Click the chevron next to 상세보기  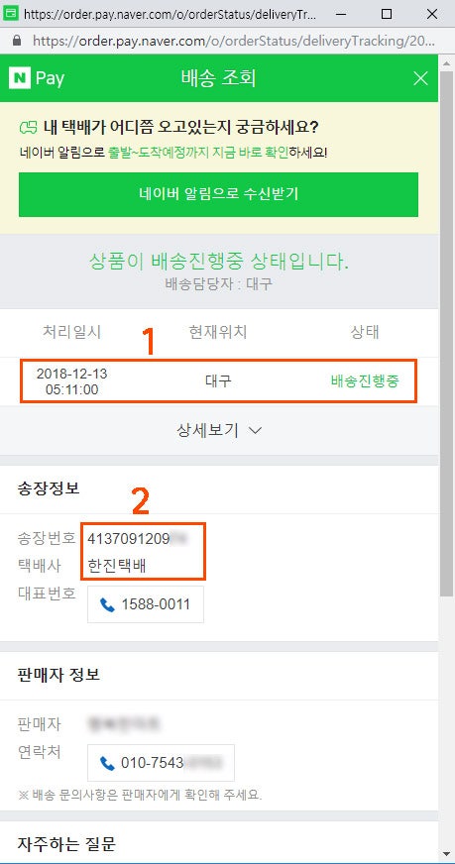(255, 431)
